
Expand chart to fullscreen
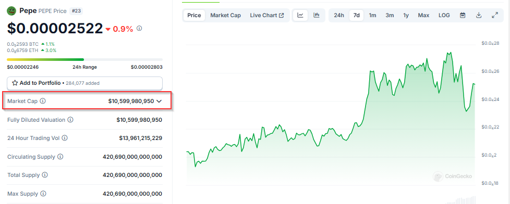pyautogui.click(x=495, y=15)
